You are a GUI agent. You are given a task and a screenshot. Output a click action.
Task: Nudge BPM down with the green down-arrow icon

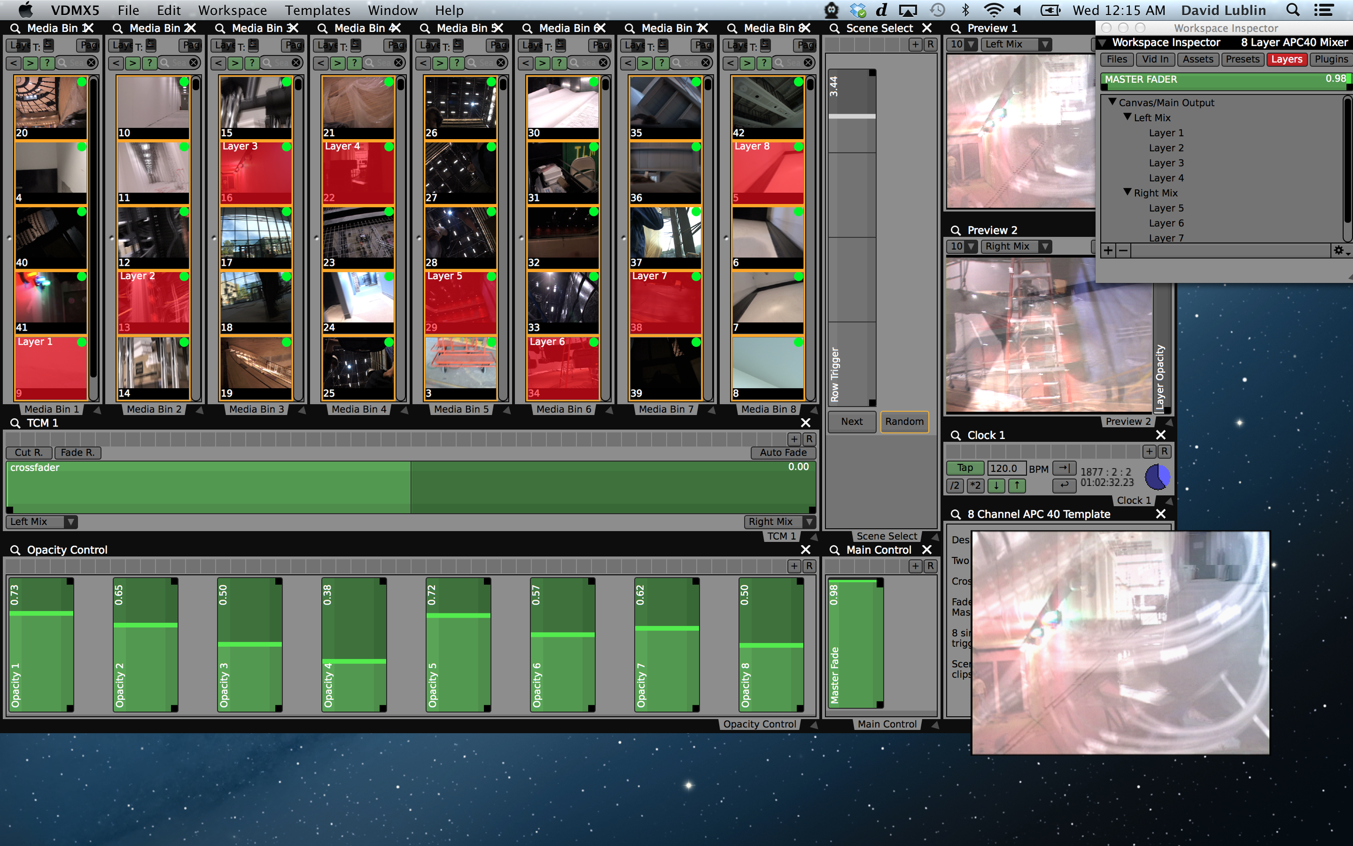996,486
